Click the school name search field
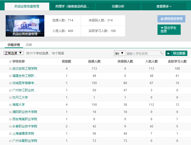The image size is (191, 147). (143, 53)
